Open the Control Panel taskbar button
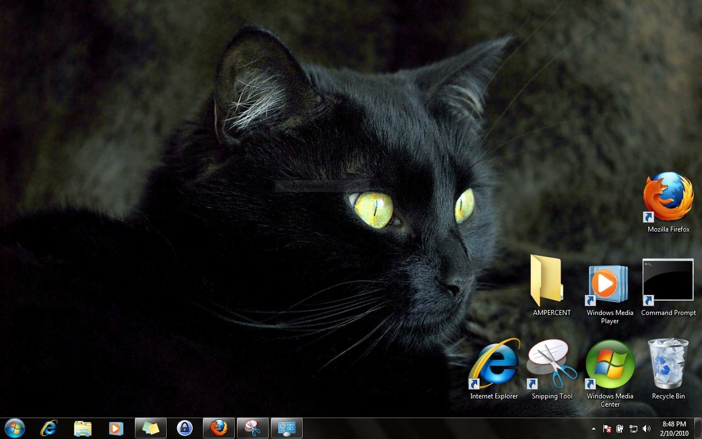 (x=287, y=428)
